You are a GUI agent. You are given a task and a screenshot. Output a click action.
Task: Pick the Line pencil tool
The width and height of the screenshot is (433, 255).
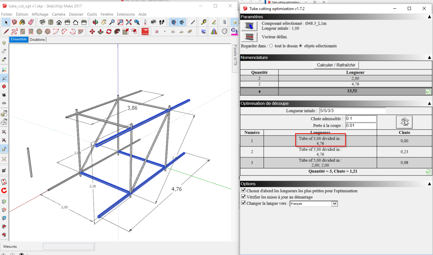click(6, 31)
